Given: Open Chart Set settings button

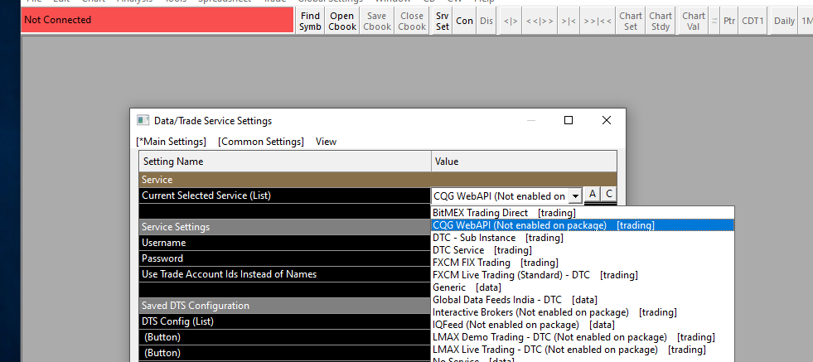Looking at the screenshot, I should coord(631,22).
